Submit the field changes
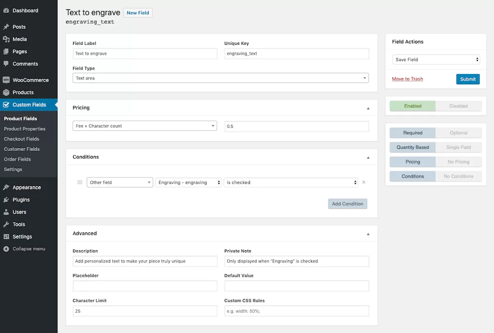Image resolution: width=494 pixels, height=333 pixels. coord(467,78)
